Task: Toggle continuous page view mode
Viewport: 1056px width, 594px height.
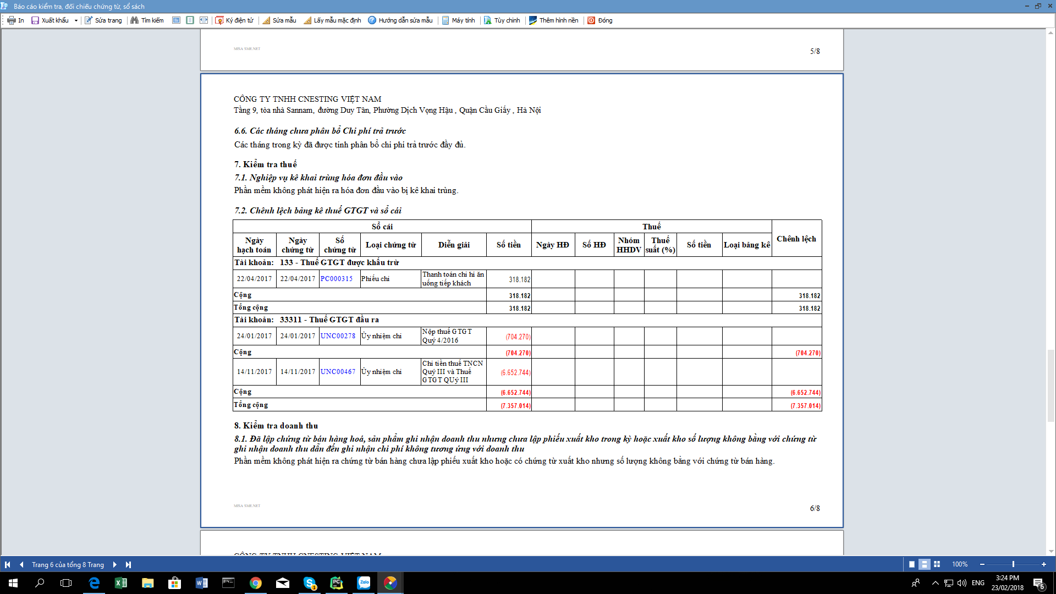Action: 925,564
